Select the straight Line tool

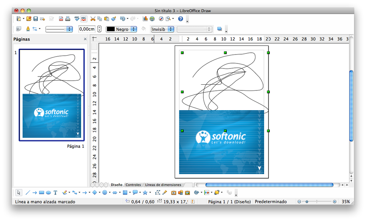[x=28, y=193]
